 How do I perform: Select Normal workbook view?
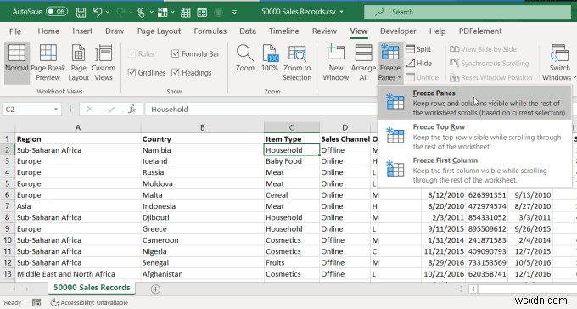click(17, 63)
